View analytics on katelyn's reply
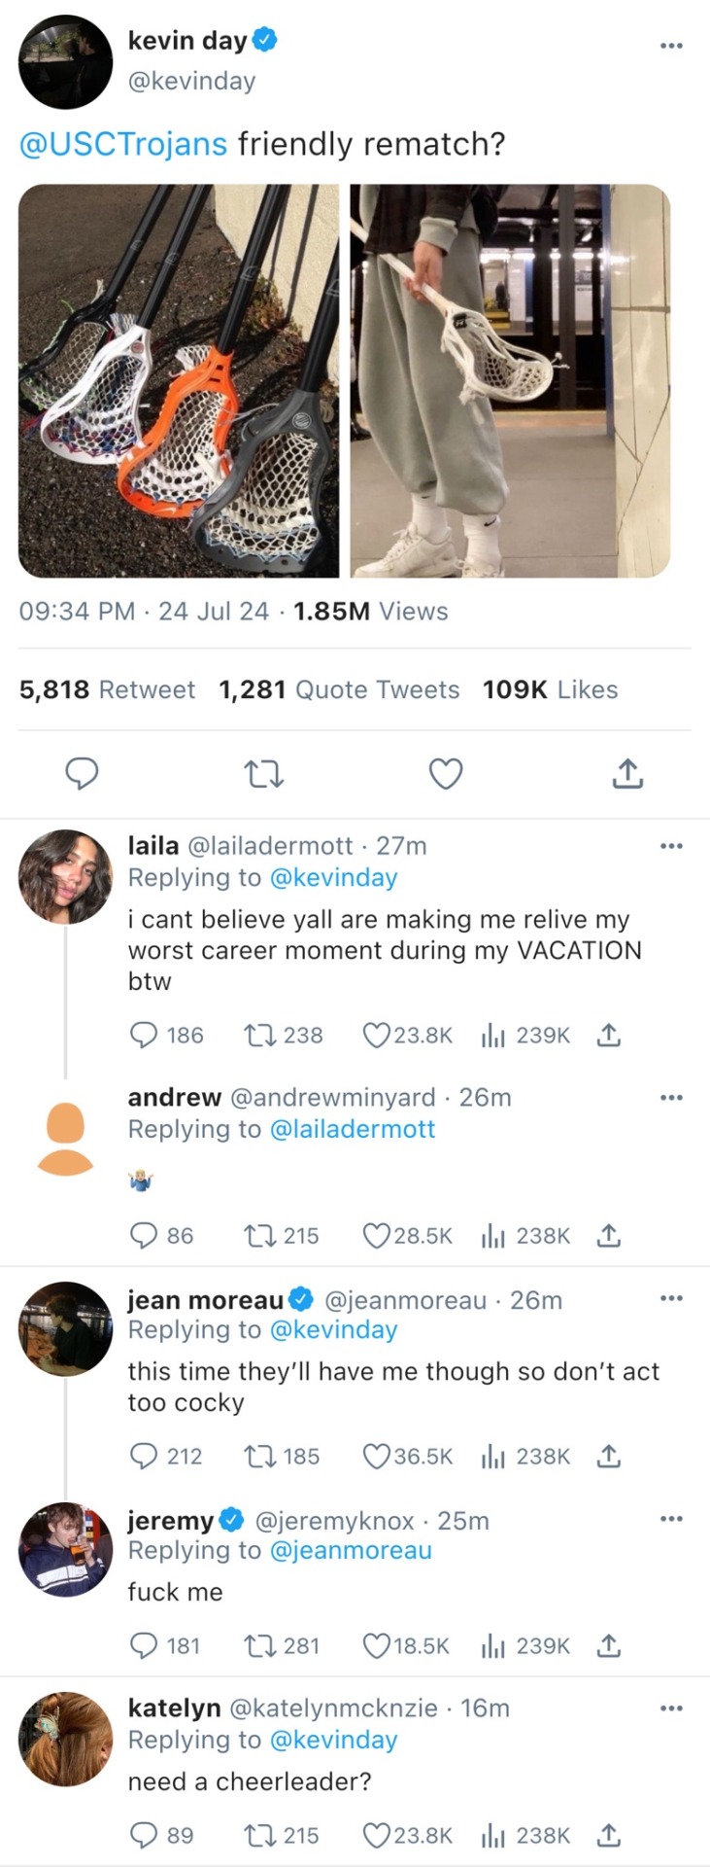Image resolution: width=710 pixels, height=1867 pixels. coord(492,1835)
